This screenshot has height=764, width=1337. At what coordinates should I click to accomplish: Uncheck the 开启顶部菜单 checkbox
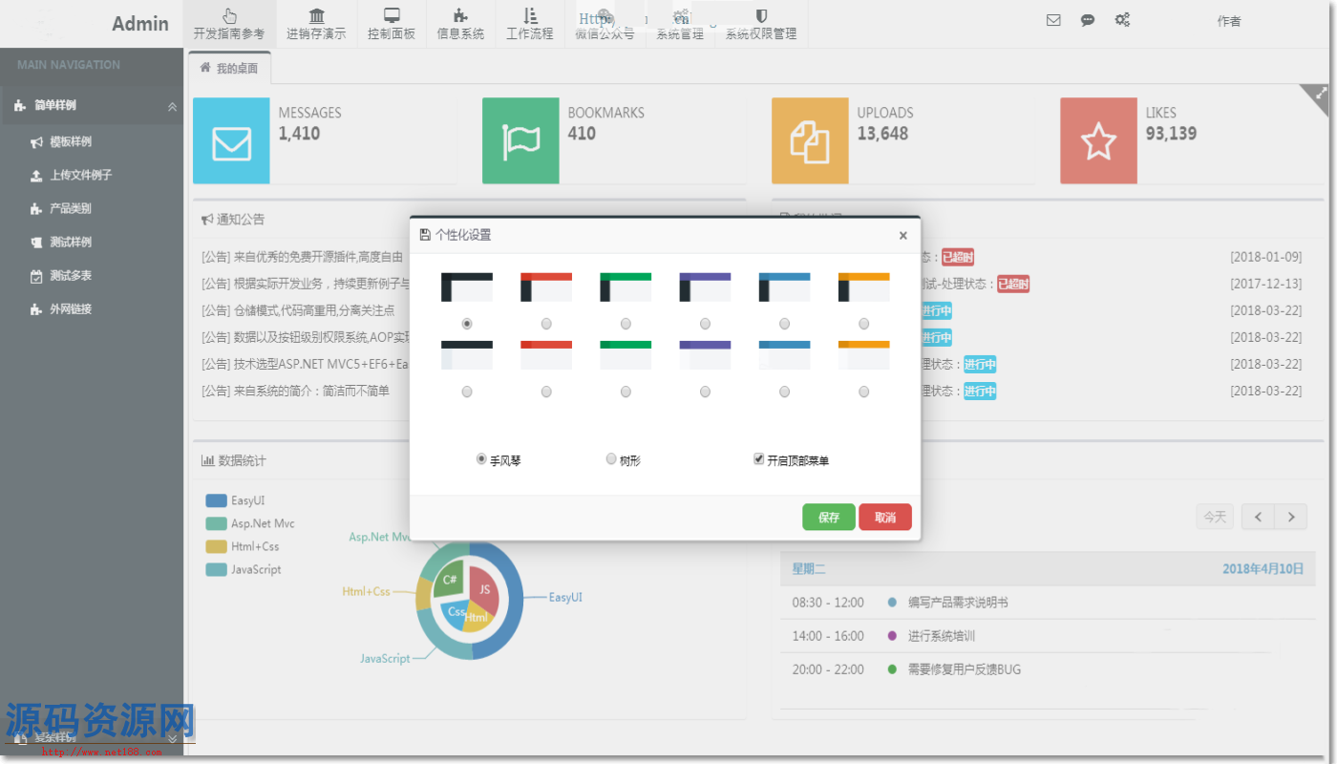(x=759, y=459)
